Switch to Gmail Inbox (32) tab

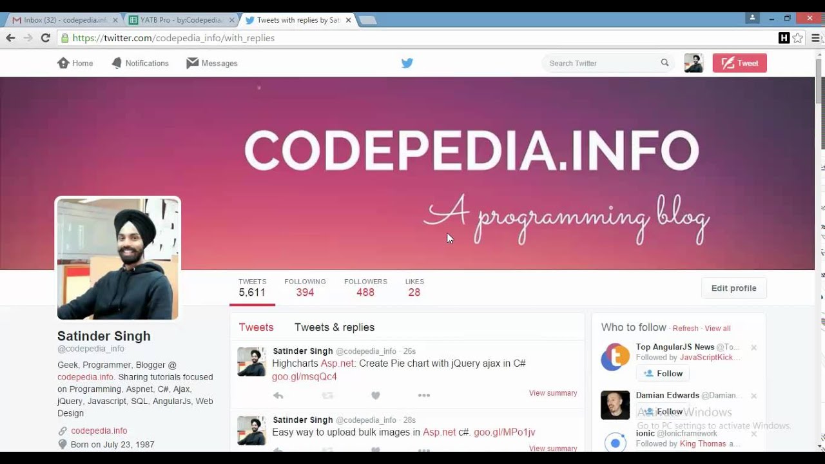click(x=63, y=20)
